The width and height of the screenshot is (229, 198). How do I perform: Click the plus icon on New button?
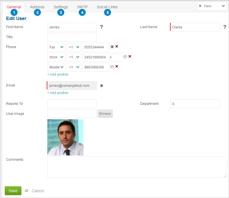point(200,6)
